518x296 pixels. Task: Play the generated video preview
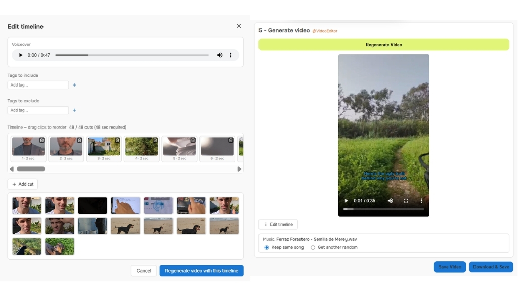[x=346, y=201]
